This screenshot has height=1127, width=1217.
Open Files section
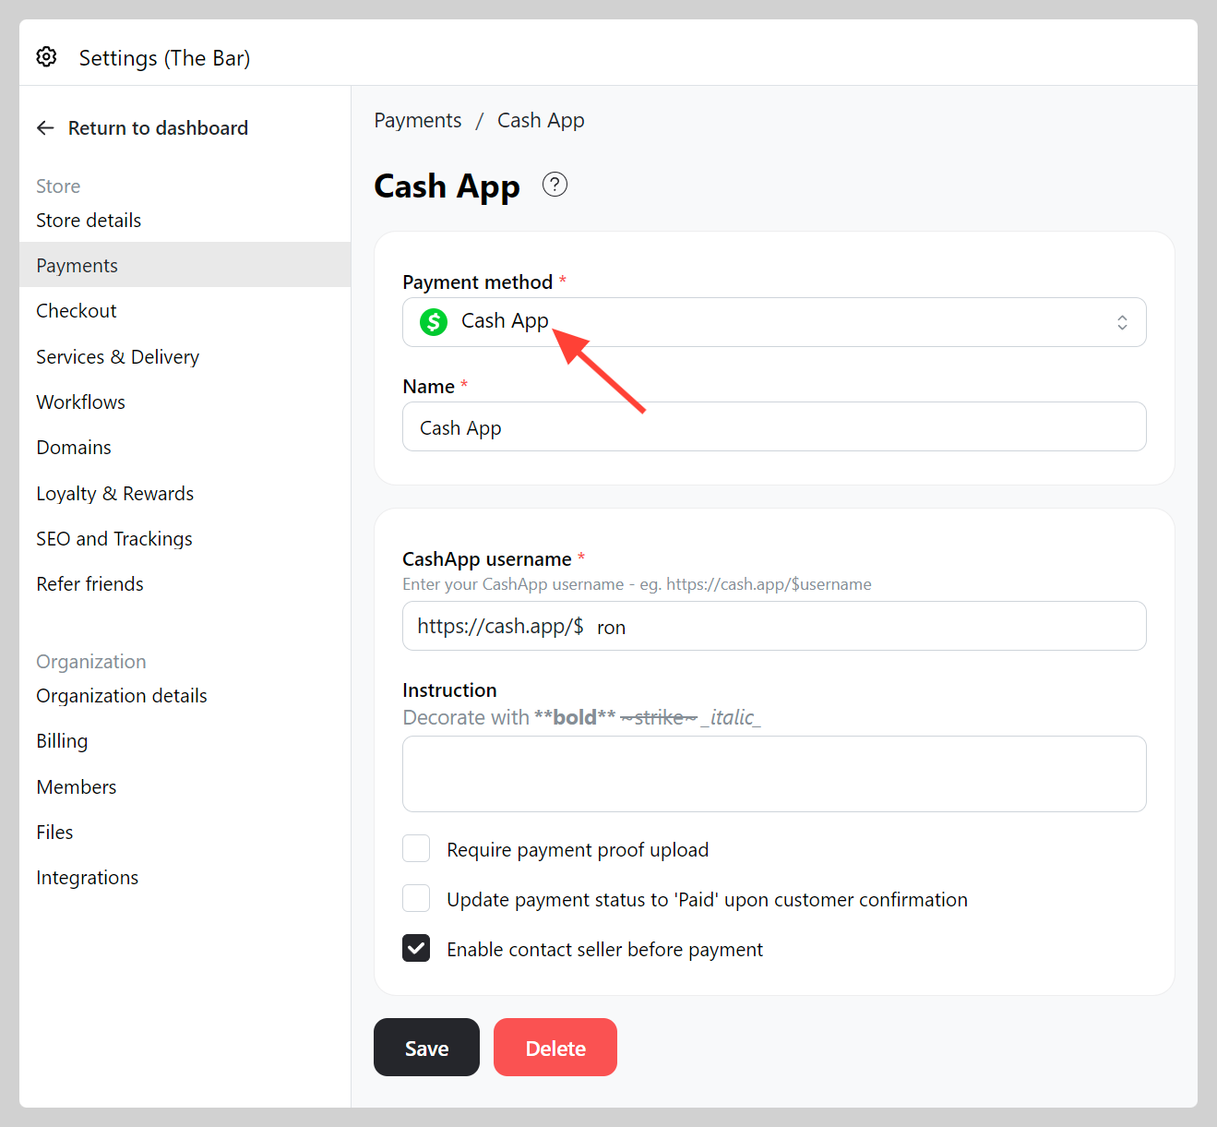coord(54,833)
